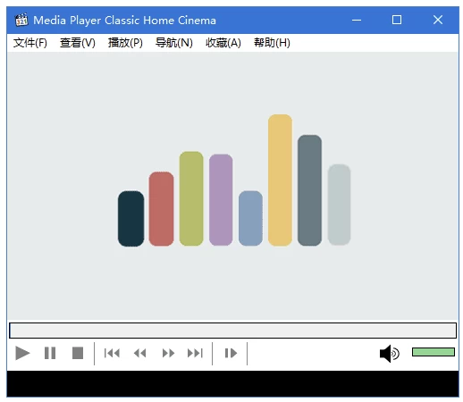Open the 查看(V) menu

pyautogui.click(x=78, y=43)
